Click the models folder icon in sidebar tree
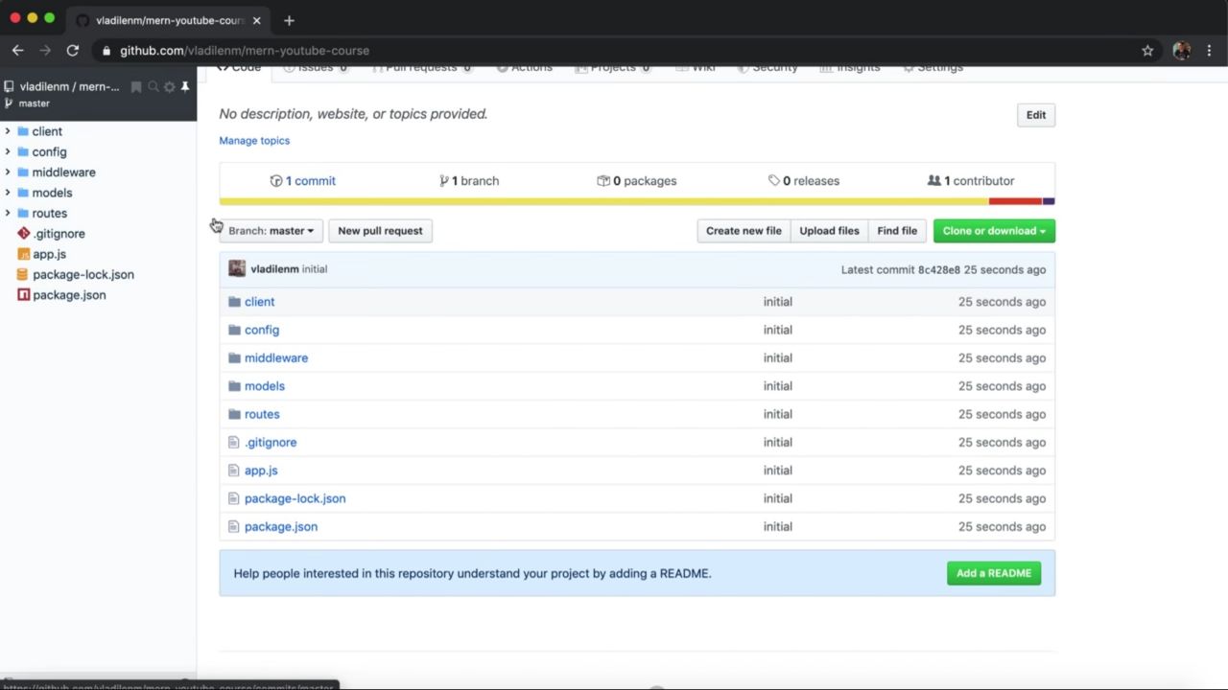The image size is (1228, 690). [23, 193]
